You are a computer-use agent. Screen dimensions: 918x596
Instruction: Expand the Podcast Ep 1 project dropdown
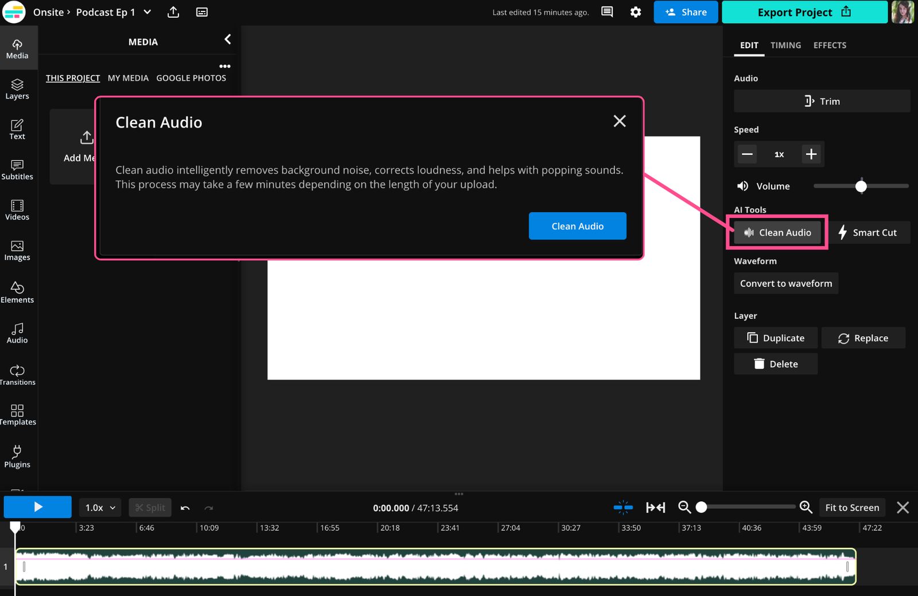147,11
